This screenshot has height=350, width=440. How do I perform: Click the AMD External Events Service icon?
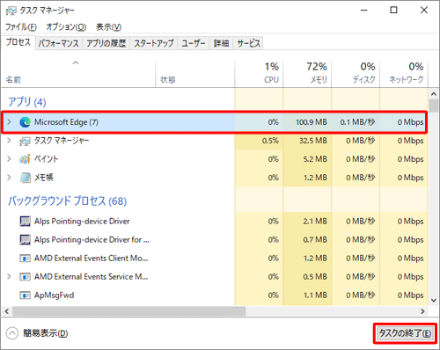(25, 277)
